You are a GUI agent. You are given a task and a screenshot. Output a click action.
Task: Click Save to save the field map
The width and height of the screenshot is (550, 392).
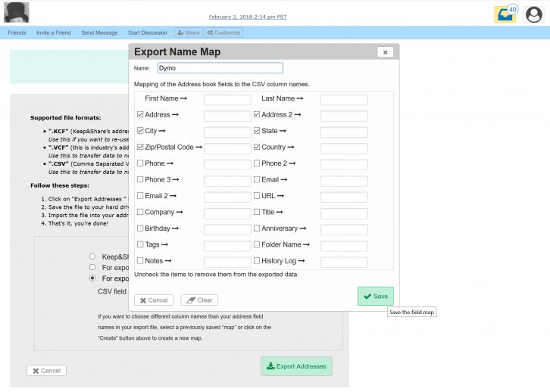pyautogui.click(x=375, y=296)
